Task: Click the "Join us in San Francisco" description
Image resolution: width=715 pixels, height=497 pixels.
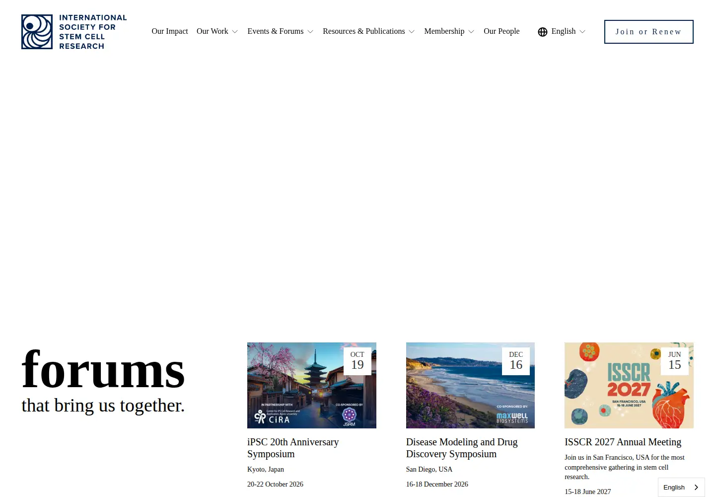Action: click(625, 467)
